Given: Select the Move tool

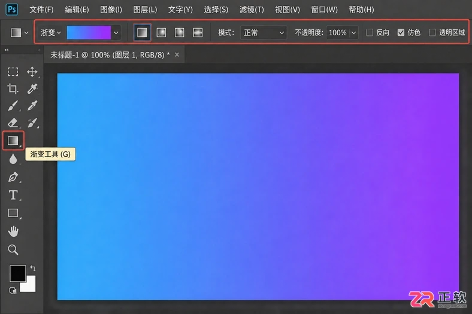Looking at the screenshot, I should (x=32, y=72).
